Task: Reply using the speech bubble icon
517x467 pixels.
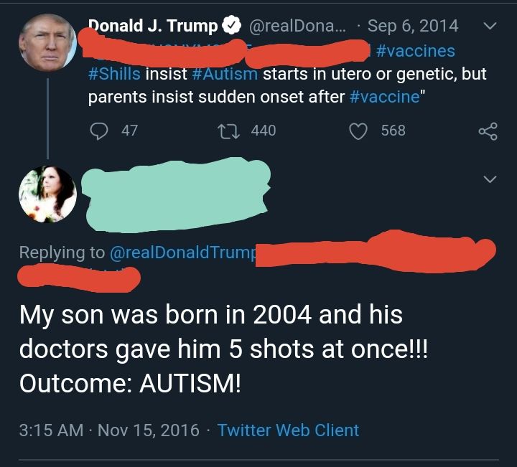Action: [x=98, y=131]
